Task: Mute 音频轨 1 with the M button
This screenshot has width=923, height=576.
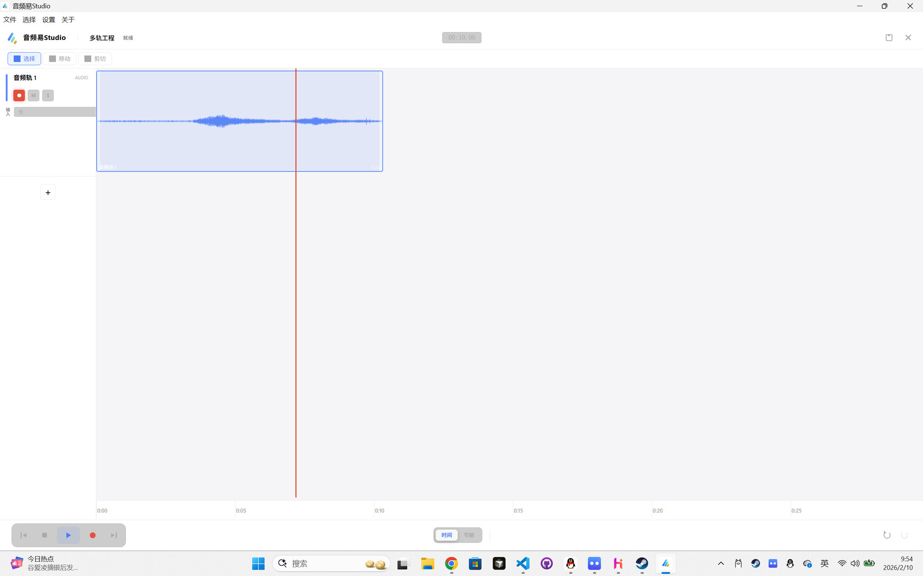Action: click(33, 95)
